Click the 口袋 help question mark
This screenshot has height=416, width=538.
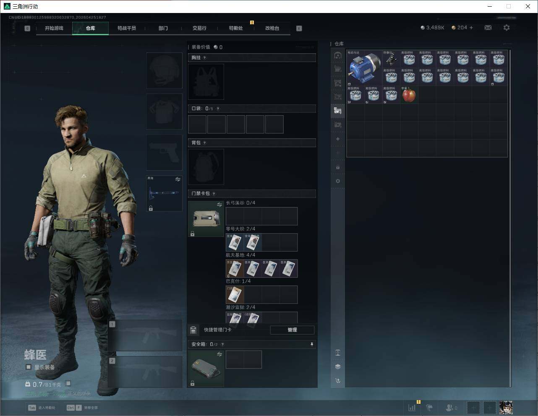tap(218, 109)
